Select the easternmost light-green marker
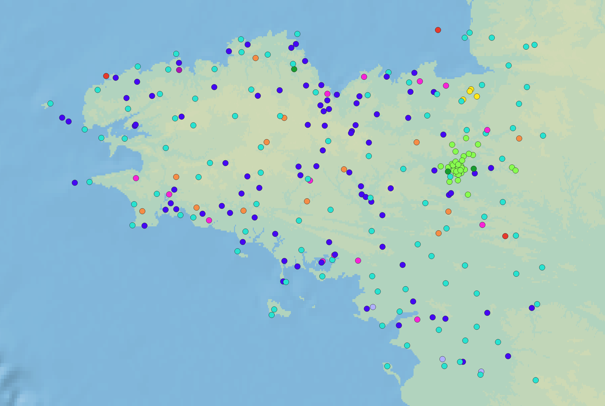Screen dimensions: 605x406 pos(516,171)
